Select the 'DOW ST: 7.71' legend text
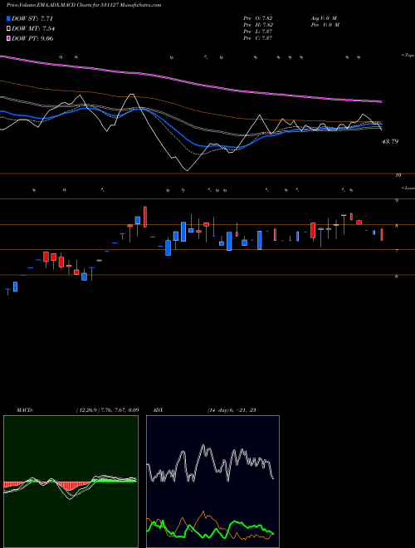 (32, 18)
